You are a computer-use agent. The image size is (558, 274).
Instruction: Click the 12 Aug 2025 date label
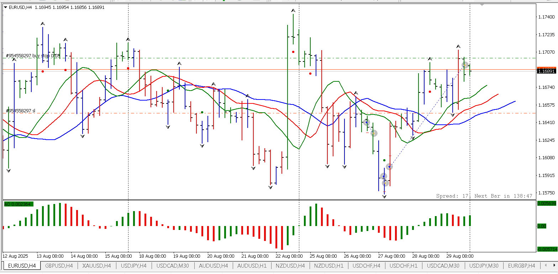coord(15,256)
